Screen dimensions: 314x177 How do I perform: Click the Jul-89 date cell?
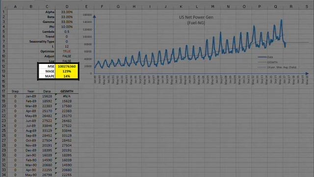(x=31, y=126)
